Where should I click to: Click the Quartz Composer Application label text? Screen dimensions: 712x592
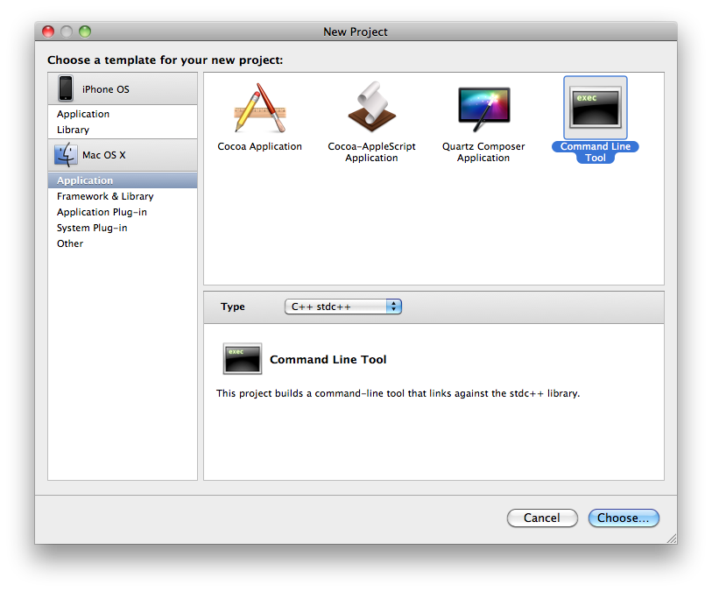tap(483, 152)
